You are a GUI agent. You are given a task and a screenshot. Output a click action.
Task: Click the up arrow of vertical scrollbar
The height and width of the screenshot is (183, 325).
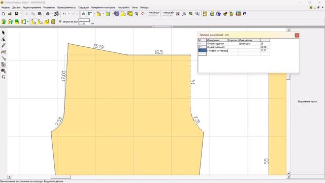click(x=288, y=30)
